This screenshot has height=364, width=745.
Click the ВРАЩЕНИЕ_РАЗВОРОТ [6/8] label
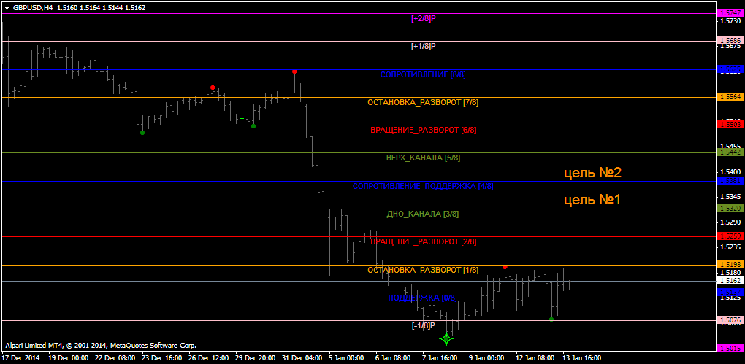tap(424, 130)
